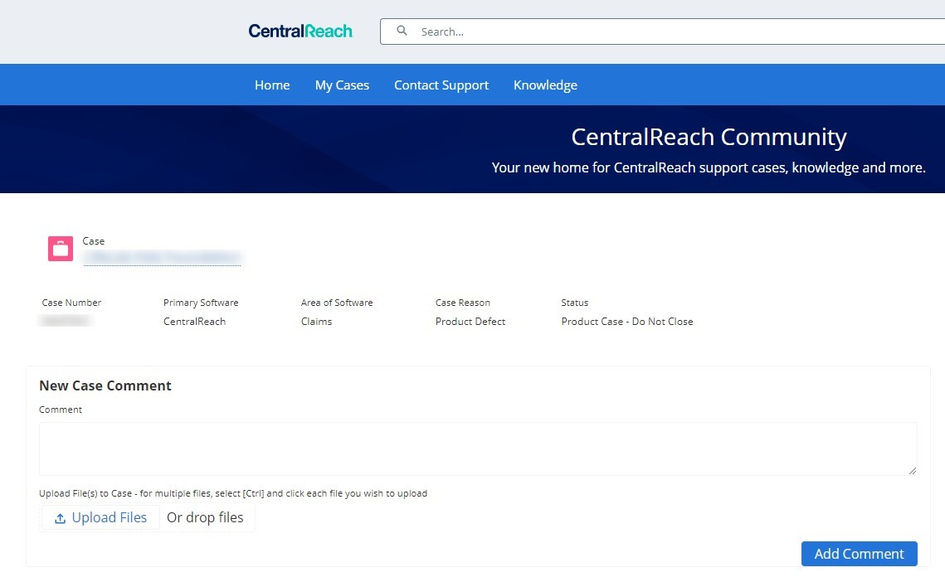Click the 'CentralReach' primary software value
The width and height of the screenshot is (945, 577).
[x=194, y=322]
